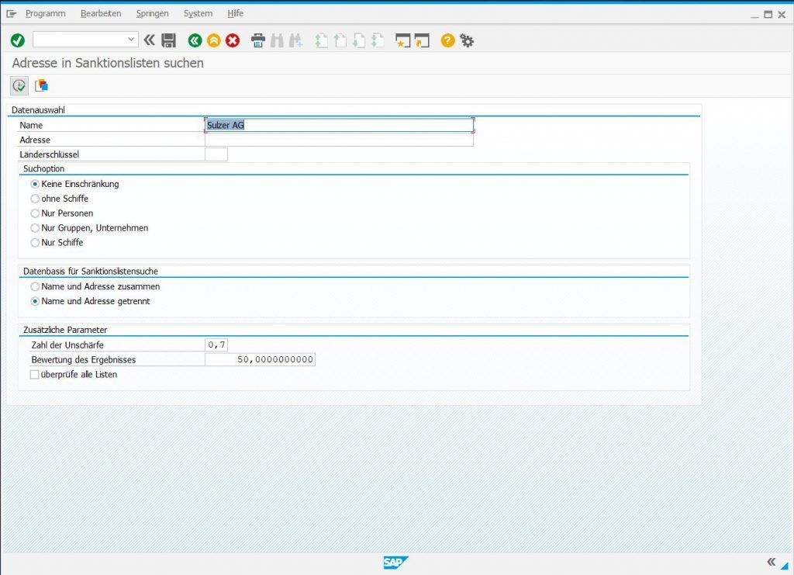Open help via yellow question mark icon
This screenshot has width=794, height=575.
click(x=447, y=40)
